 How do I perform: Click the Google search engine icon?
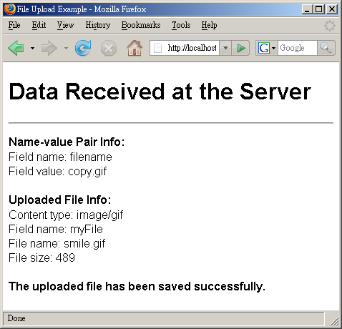pyautogui.click(x=264, y=48)
